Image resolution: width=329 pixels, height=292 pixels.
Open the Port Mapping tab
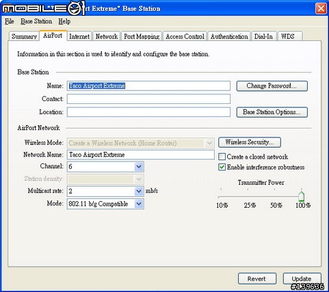(142, 36)
